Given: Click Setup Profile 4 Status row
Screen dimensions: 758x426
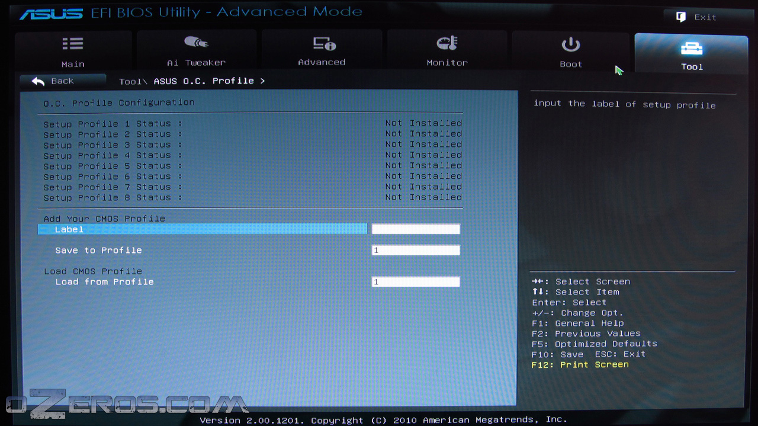Looking at the screenshot, I should [253, 156].
